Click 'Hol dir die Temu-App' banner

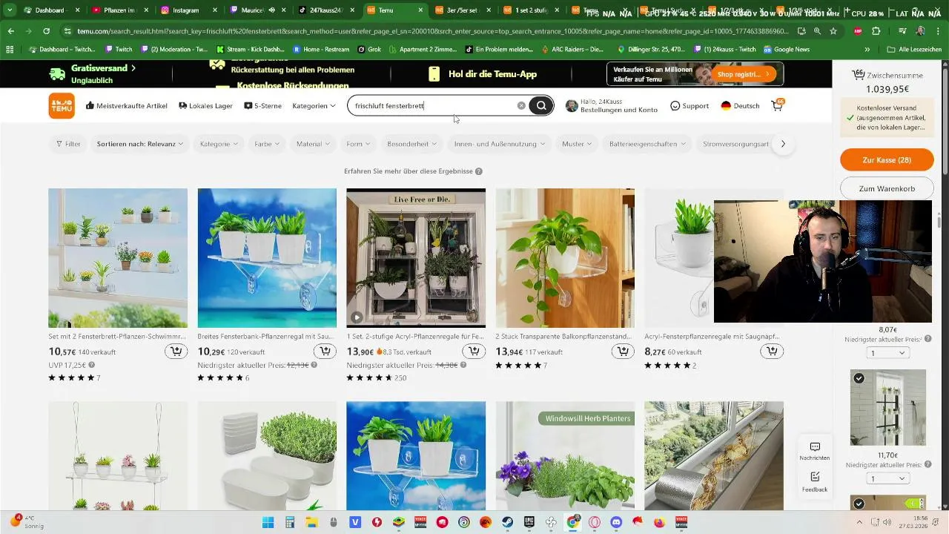(x=482, y=74)
